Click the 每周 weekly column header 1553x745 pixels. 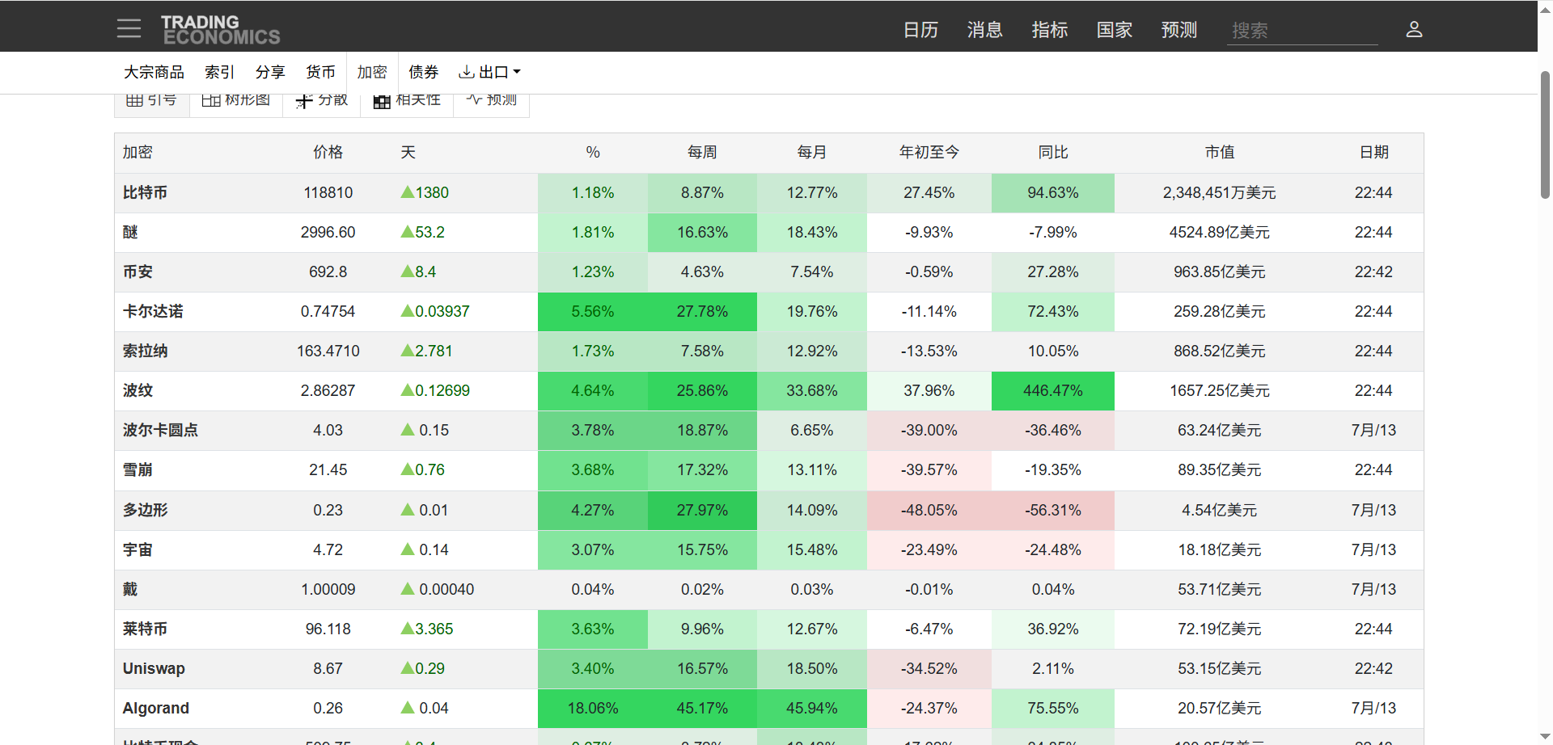(702, 152)
